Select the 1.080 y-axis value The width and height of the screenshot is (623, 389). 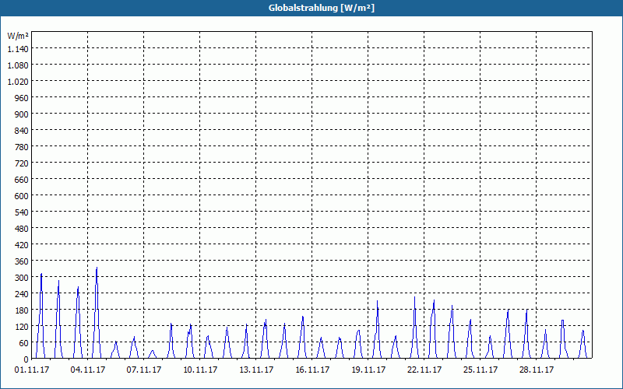tap(18, 65)
